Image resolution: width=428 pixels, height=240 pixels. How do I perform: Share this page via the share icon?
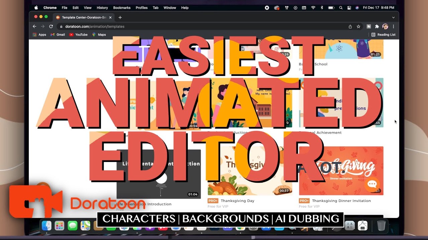click(350, 26)
